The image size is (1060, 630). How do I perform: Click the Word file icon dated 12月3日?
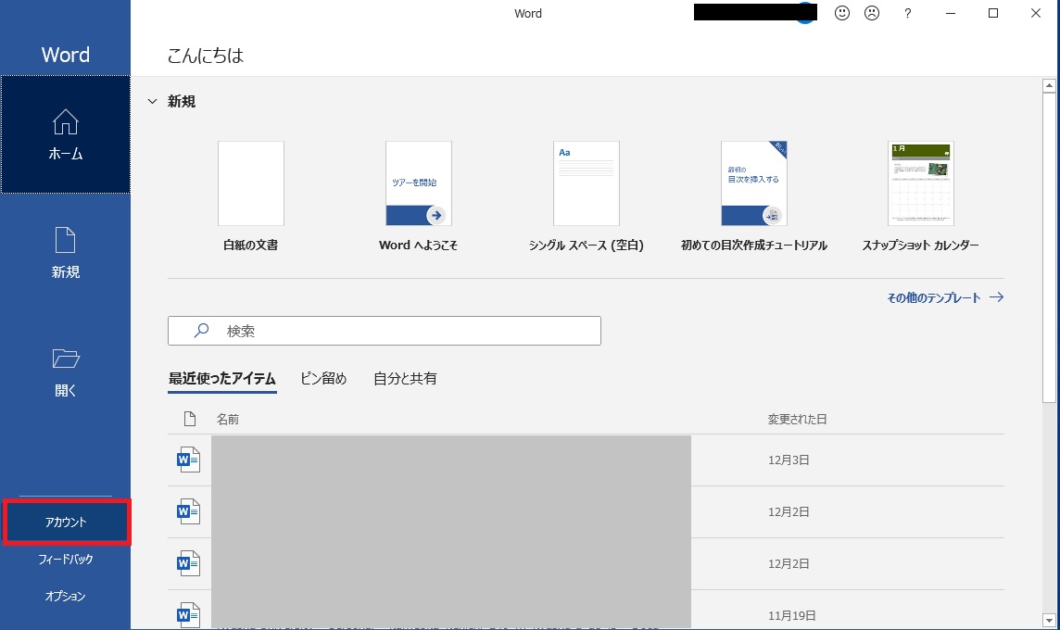tap(189, 460)
